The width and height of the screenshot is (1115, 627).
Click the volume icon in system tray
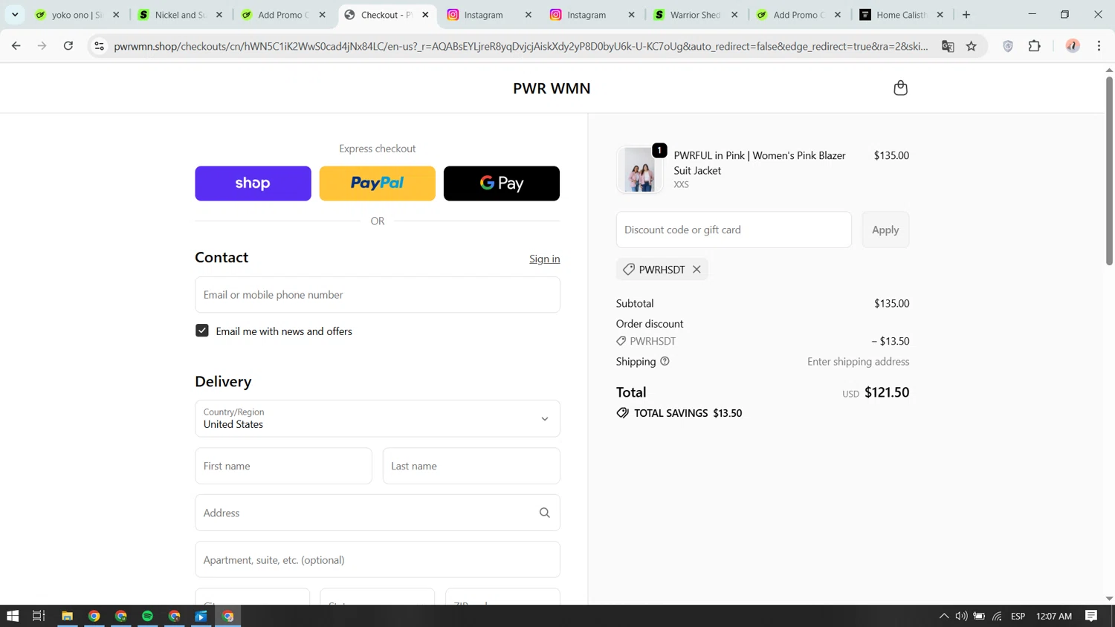[x=961, y=616]
